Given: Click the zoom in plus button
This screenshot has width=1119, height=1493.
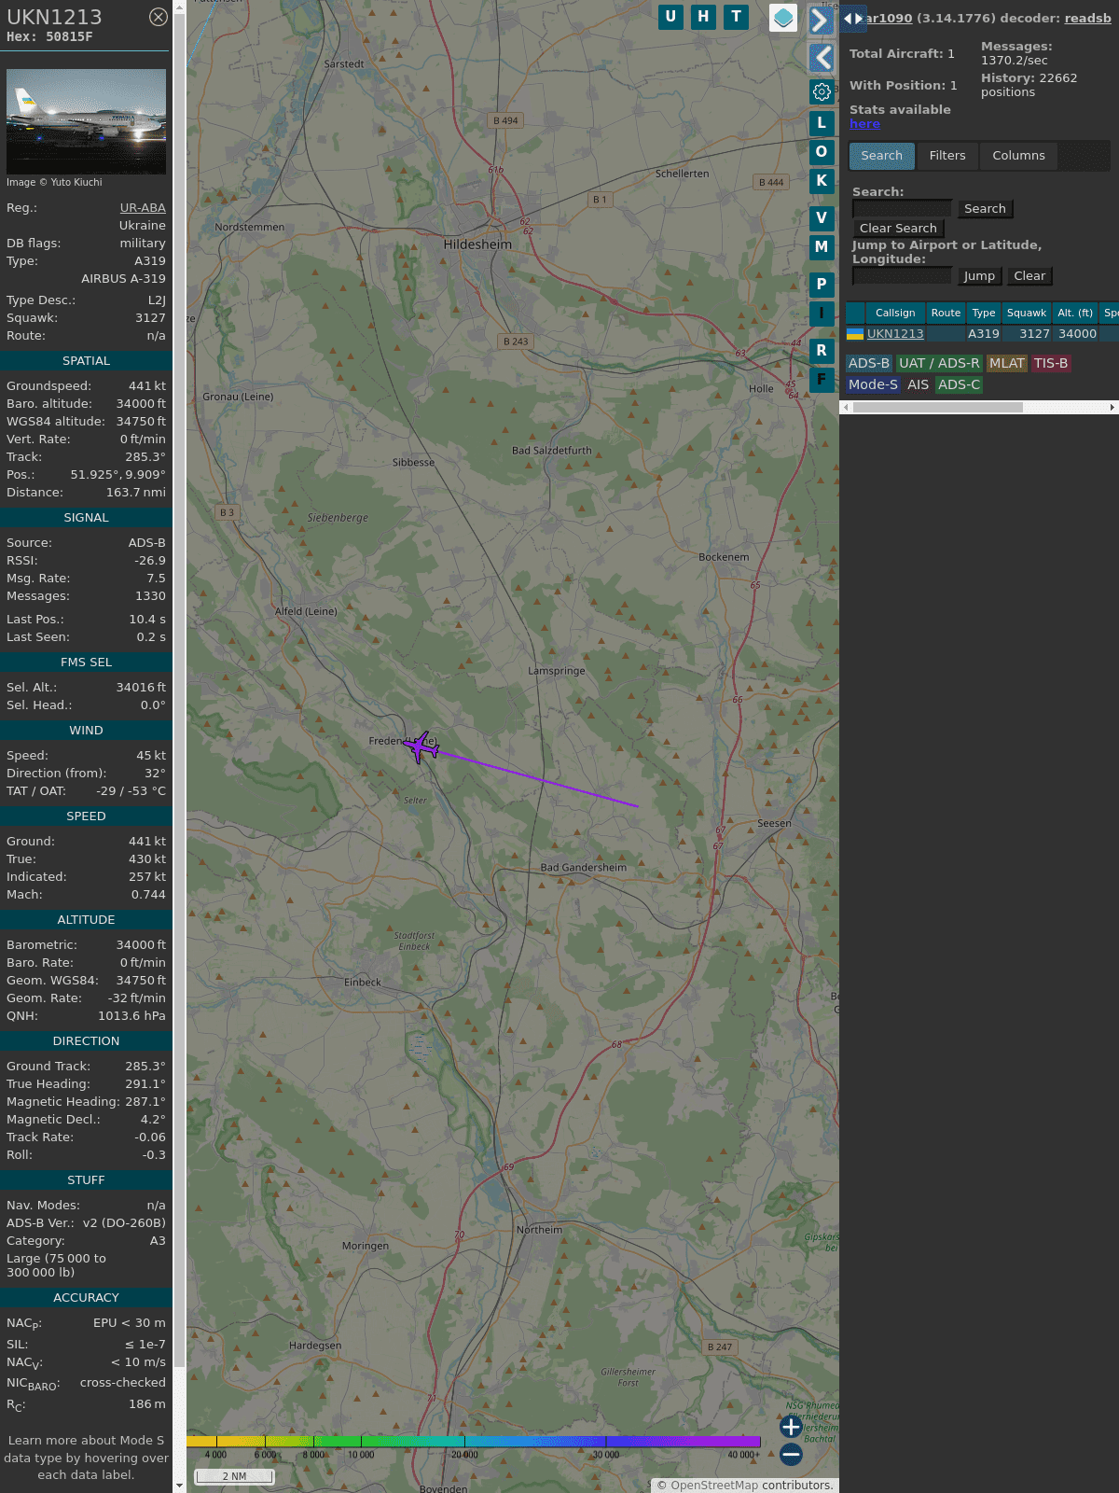Looking at the screenshot, I should coord(791,1426).
